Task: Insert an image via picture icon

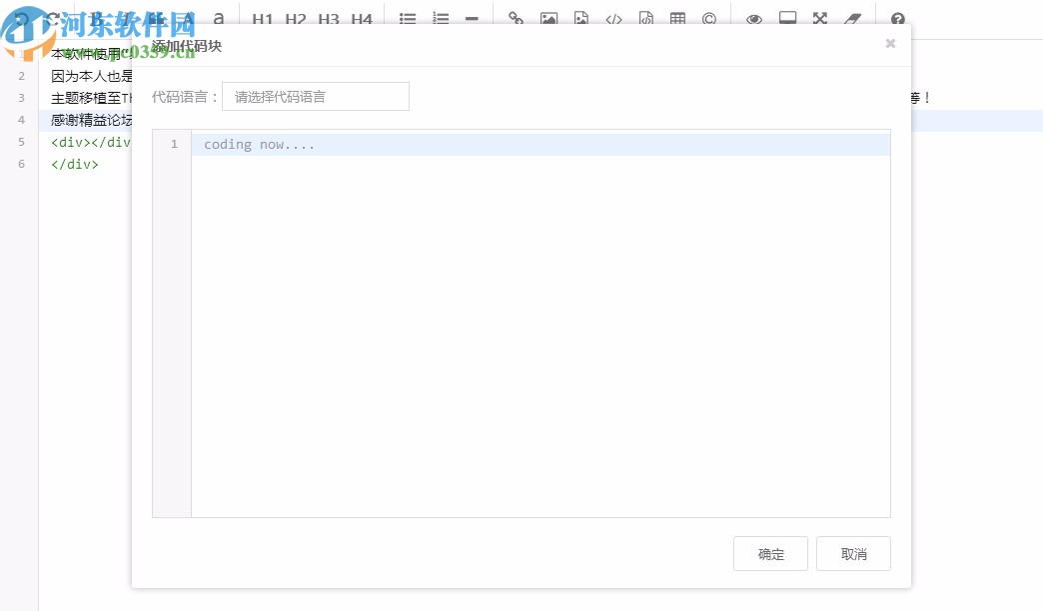Action: coord(548,19)
